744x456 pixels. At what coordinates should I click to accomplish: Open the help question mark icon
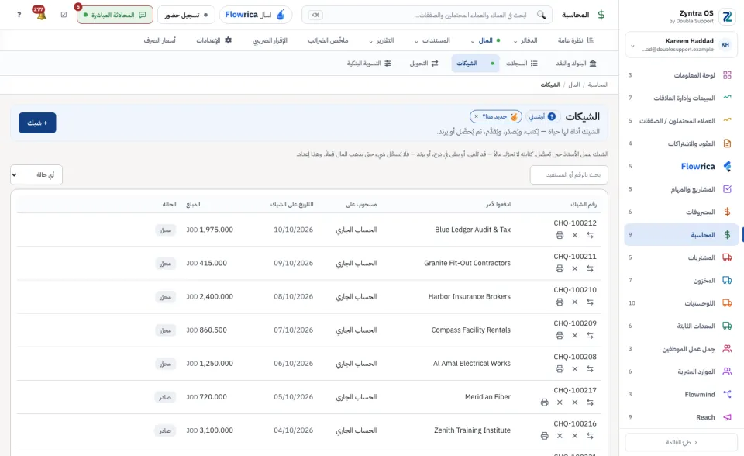point(19,15)
